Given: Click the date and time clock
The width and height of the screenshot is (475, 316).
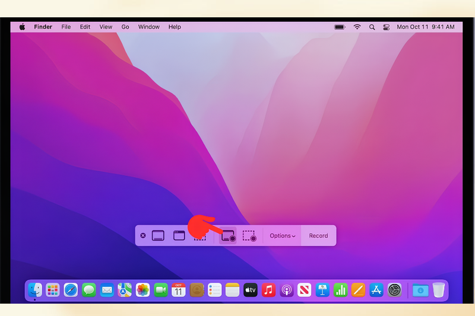Looking at the screenshot, I should (x=426, y=27).
